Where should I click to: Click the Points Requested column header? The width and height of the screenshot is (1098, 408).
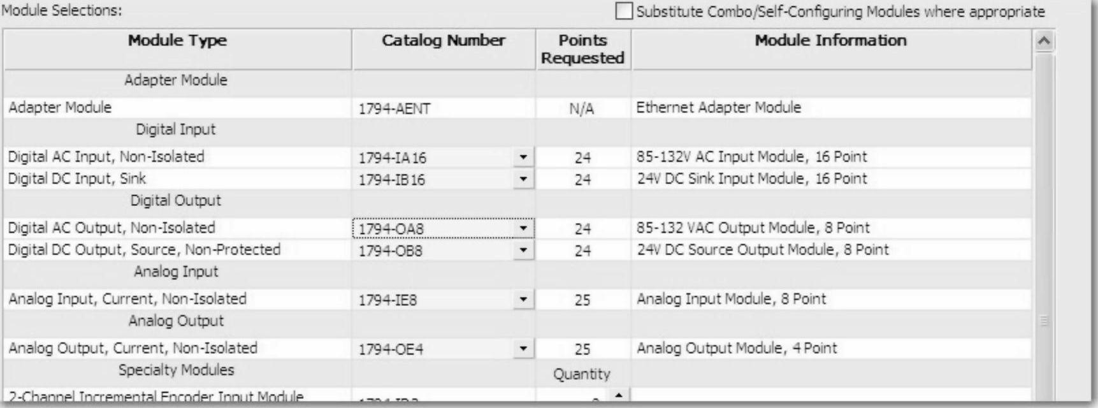(x=582, y=49)
